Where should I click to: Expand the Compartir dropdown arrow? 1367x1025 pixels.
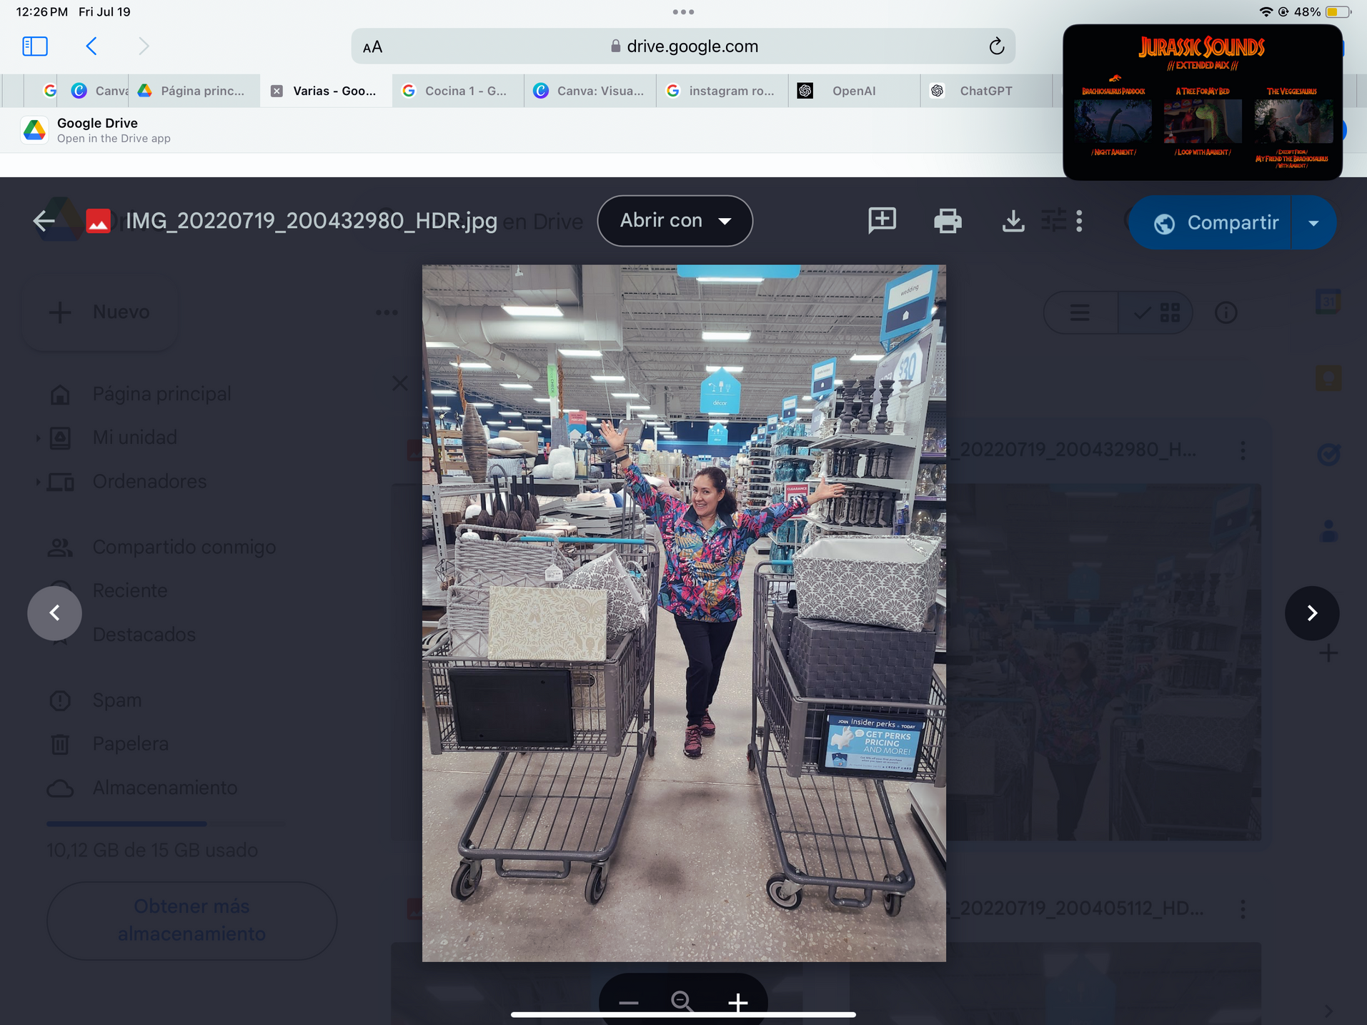coord(1313,223)
